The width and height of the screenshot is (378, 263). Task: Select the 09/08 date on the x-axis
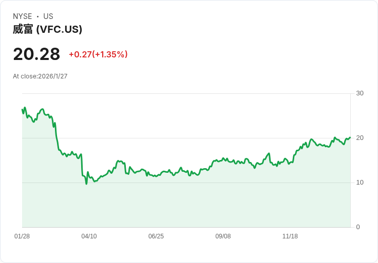(223, 236)
